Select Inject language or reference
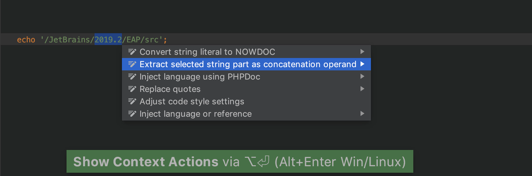Viewport: 532px width, 176px height. 246,114
